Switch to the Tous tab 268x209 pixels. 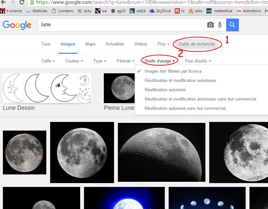click(x=46, y=44)
